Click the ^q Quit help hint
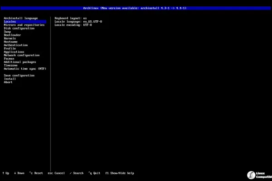The height and width of the screenshot is (181, 272). click(x=94, y=173)
